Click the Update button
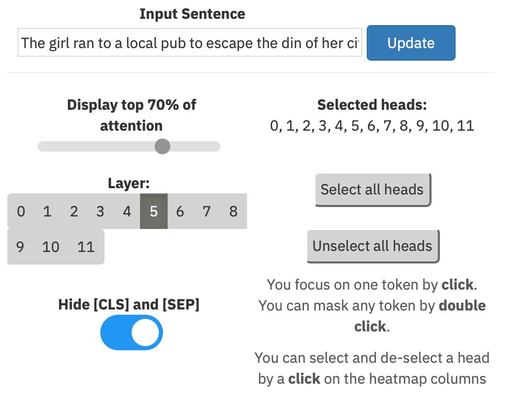Image resolution: width=512 pixels, height=413 pixels. click(x=411, y=43)
